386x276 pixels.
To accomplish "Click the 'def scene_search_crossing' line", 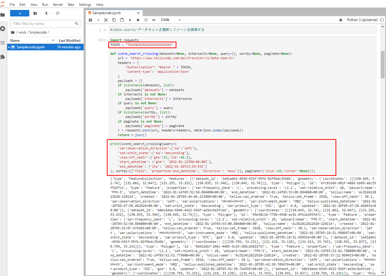I will pos(201,53).
